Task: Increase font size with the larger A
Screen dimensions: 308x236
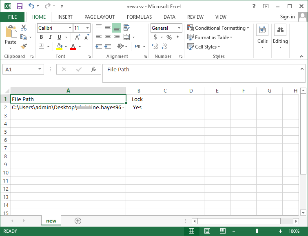Action: 78,37
